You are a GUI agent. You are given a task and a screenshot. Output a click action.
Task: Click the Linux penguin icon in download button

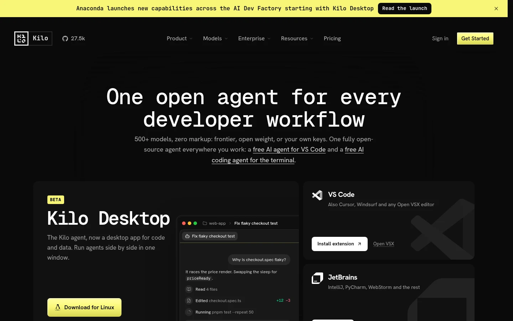click(58, 307)
